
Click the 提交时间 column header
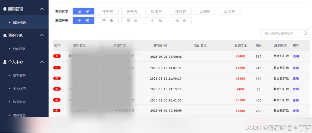(160, 46)
